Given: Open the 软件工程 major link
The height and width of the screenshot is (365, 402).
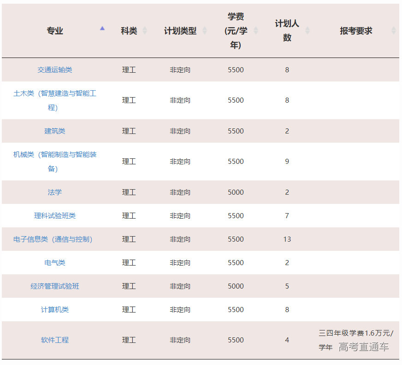Looking at the screenshot, I should click(x=55, y=340).
